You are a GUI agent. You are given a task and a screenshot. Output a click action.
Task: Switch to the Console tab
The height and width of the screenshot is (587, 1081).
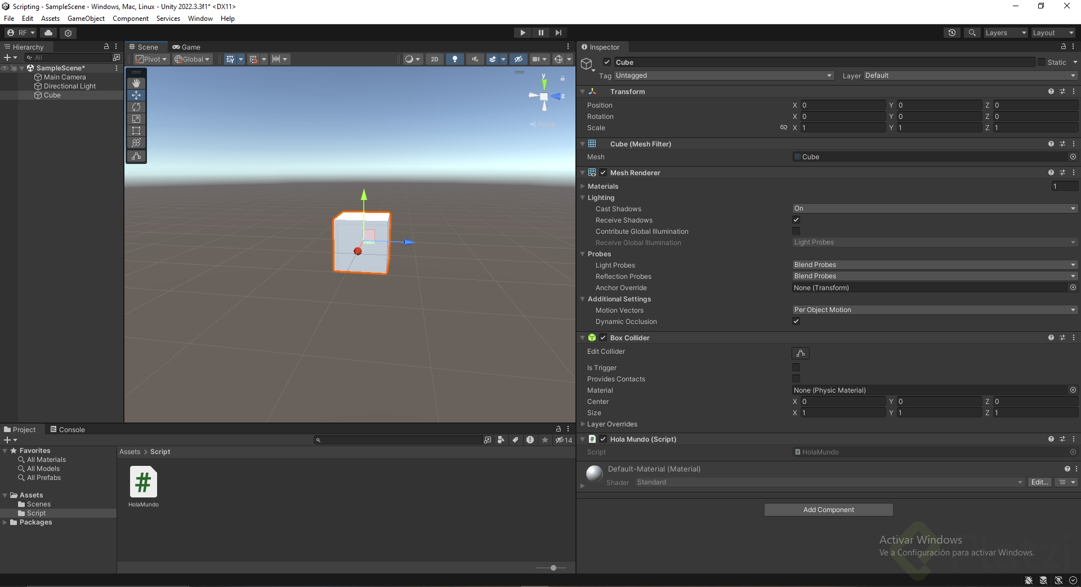pyautogui.click(x=68, y=429)
